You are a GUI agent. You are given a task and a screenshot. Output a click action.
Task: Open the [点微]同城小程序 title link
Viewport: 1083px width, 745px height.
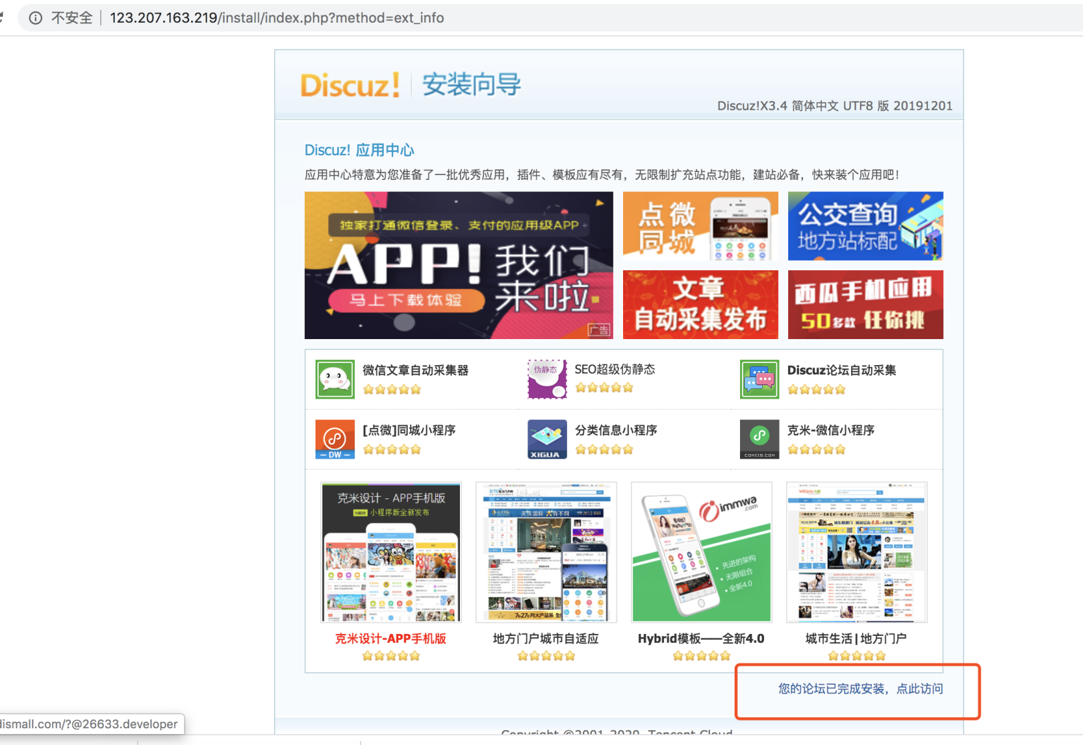tap(409, 430)
